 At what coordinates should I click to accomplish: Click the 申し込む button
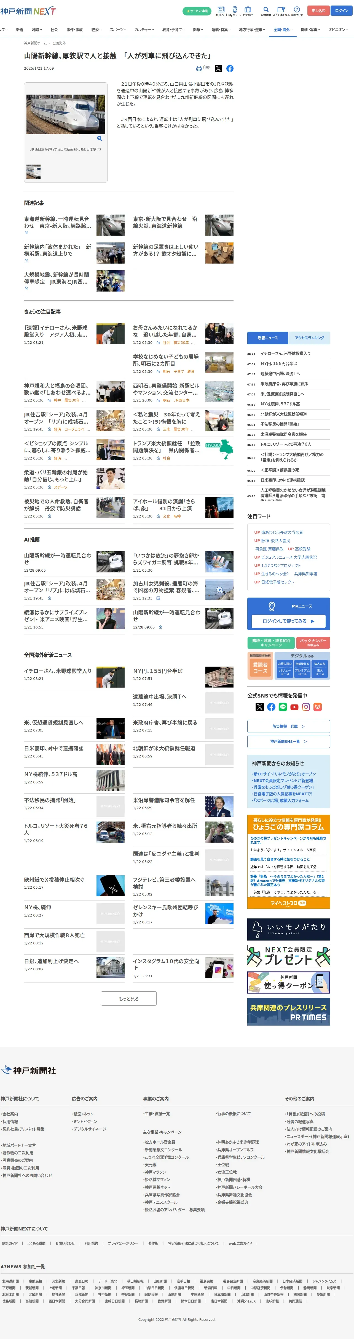tap(318, 10)
